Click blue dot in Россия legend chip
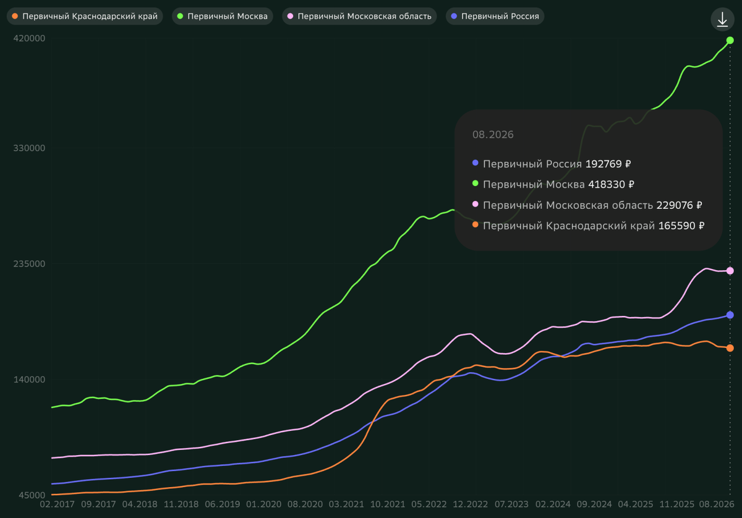The image size is (742, 518). [454, 16]
